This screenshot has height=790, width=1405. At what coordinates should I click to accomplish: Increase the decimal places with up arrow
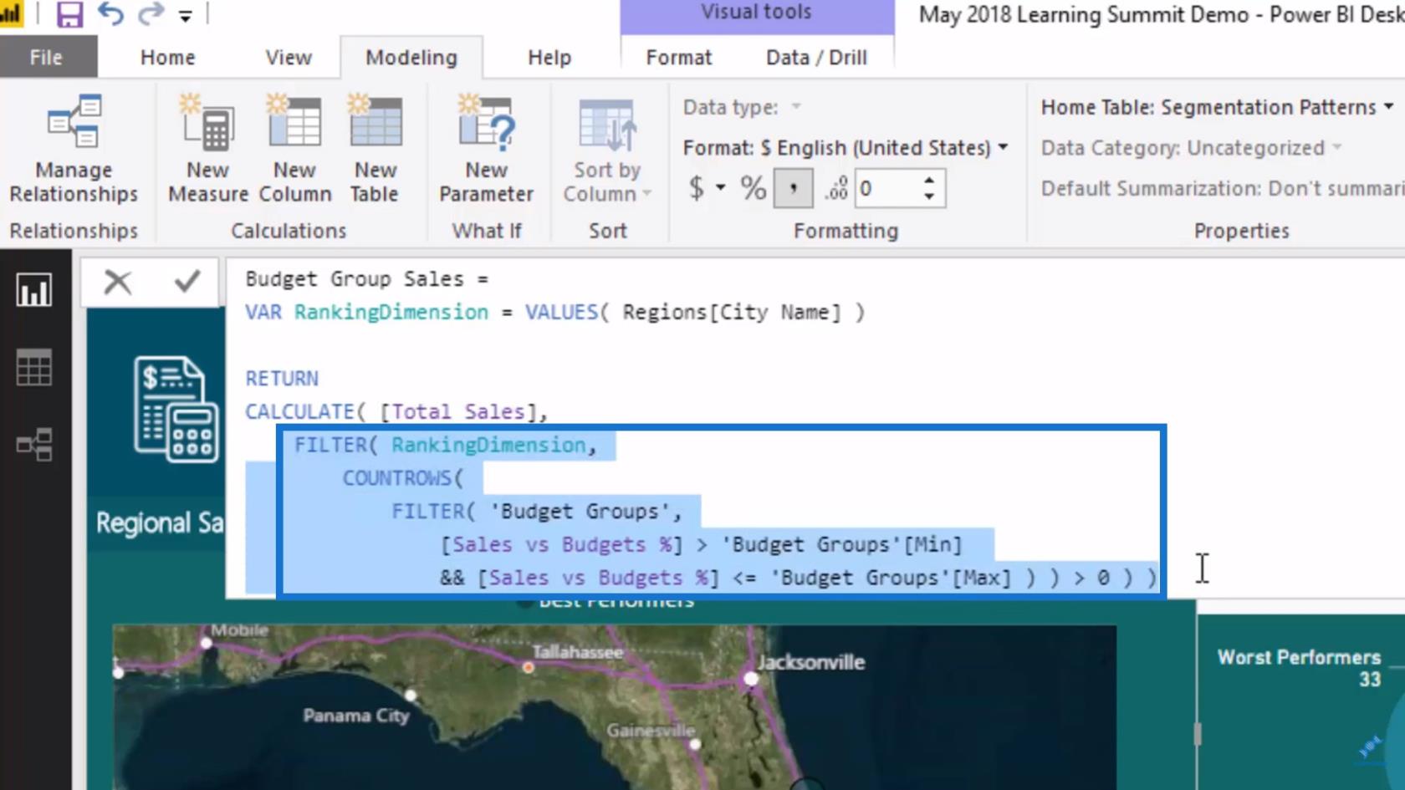(x=929, y=180)
